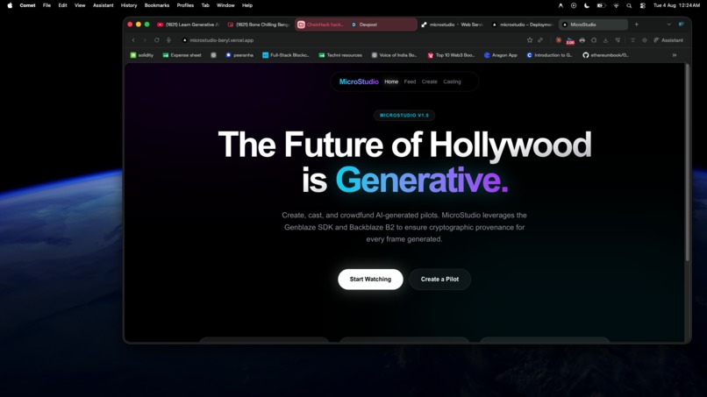Open the ethereumbook GitHub bookmark
707x397 pixels.
tap(605, 55)
